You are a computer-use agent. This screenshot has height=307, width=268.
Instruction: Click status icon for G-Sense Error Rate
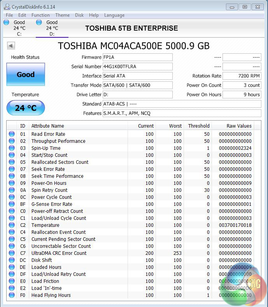pos(12,204)
